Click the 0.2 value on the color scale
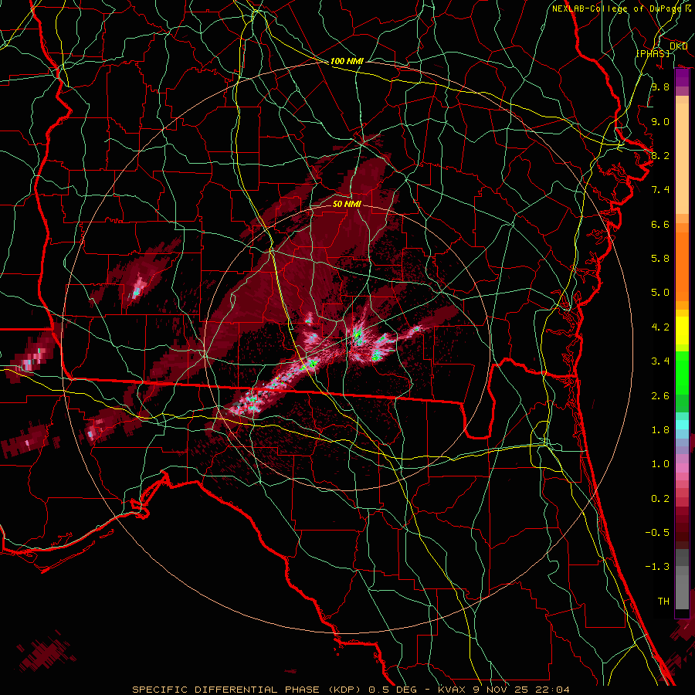Image resolution: width=695 pixels, height=695 pixels. 660,499
